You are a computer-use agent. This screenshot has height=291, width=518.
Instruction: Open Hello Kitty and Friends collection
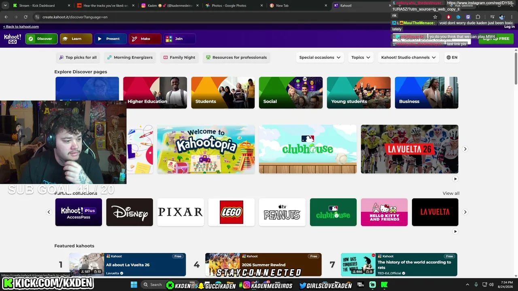384,212
